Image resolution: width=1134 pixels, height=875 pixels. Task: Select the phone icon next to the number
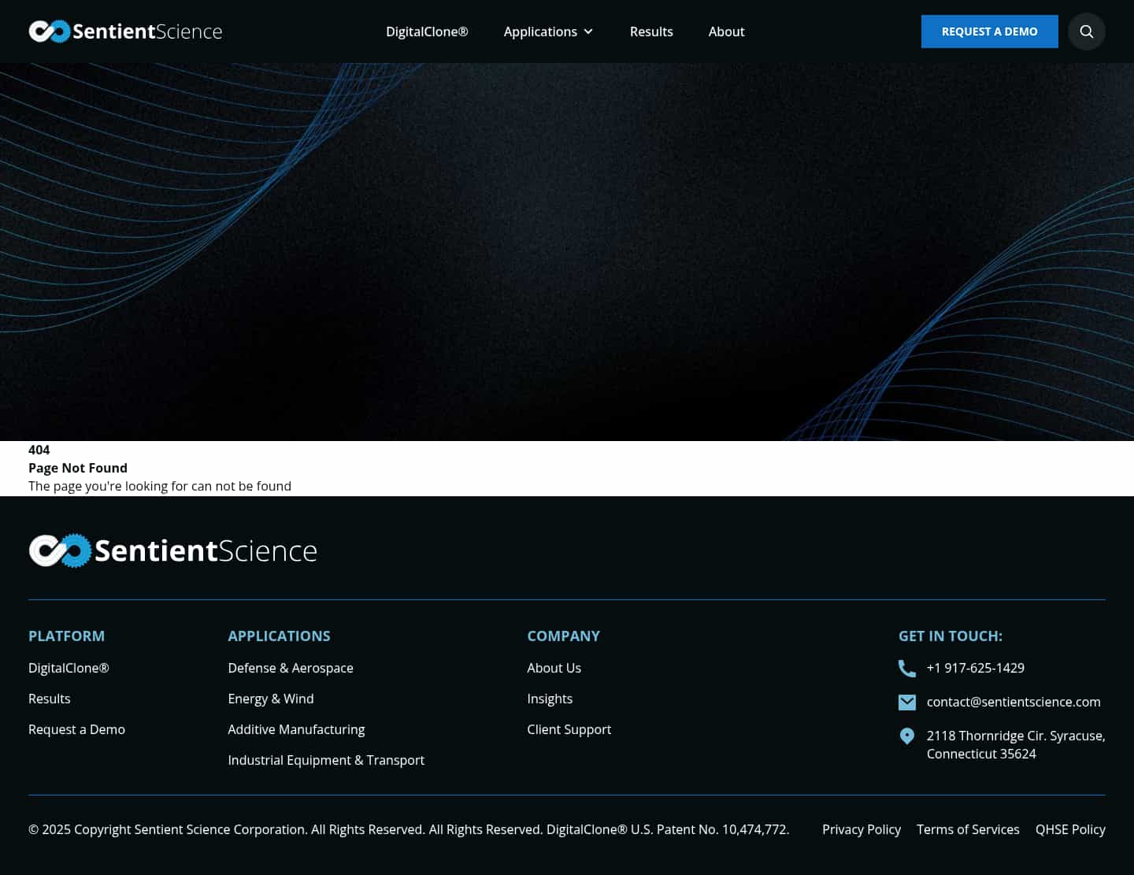click(x=907, y=668)
